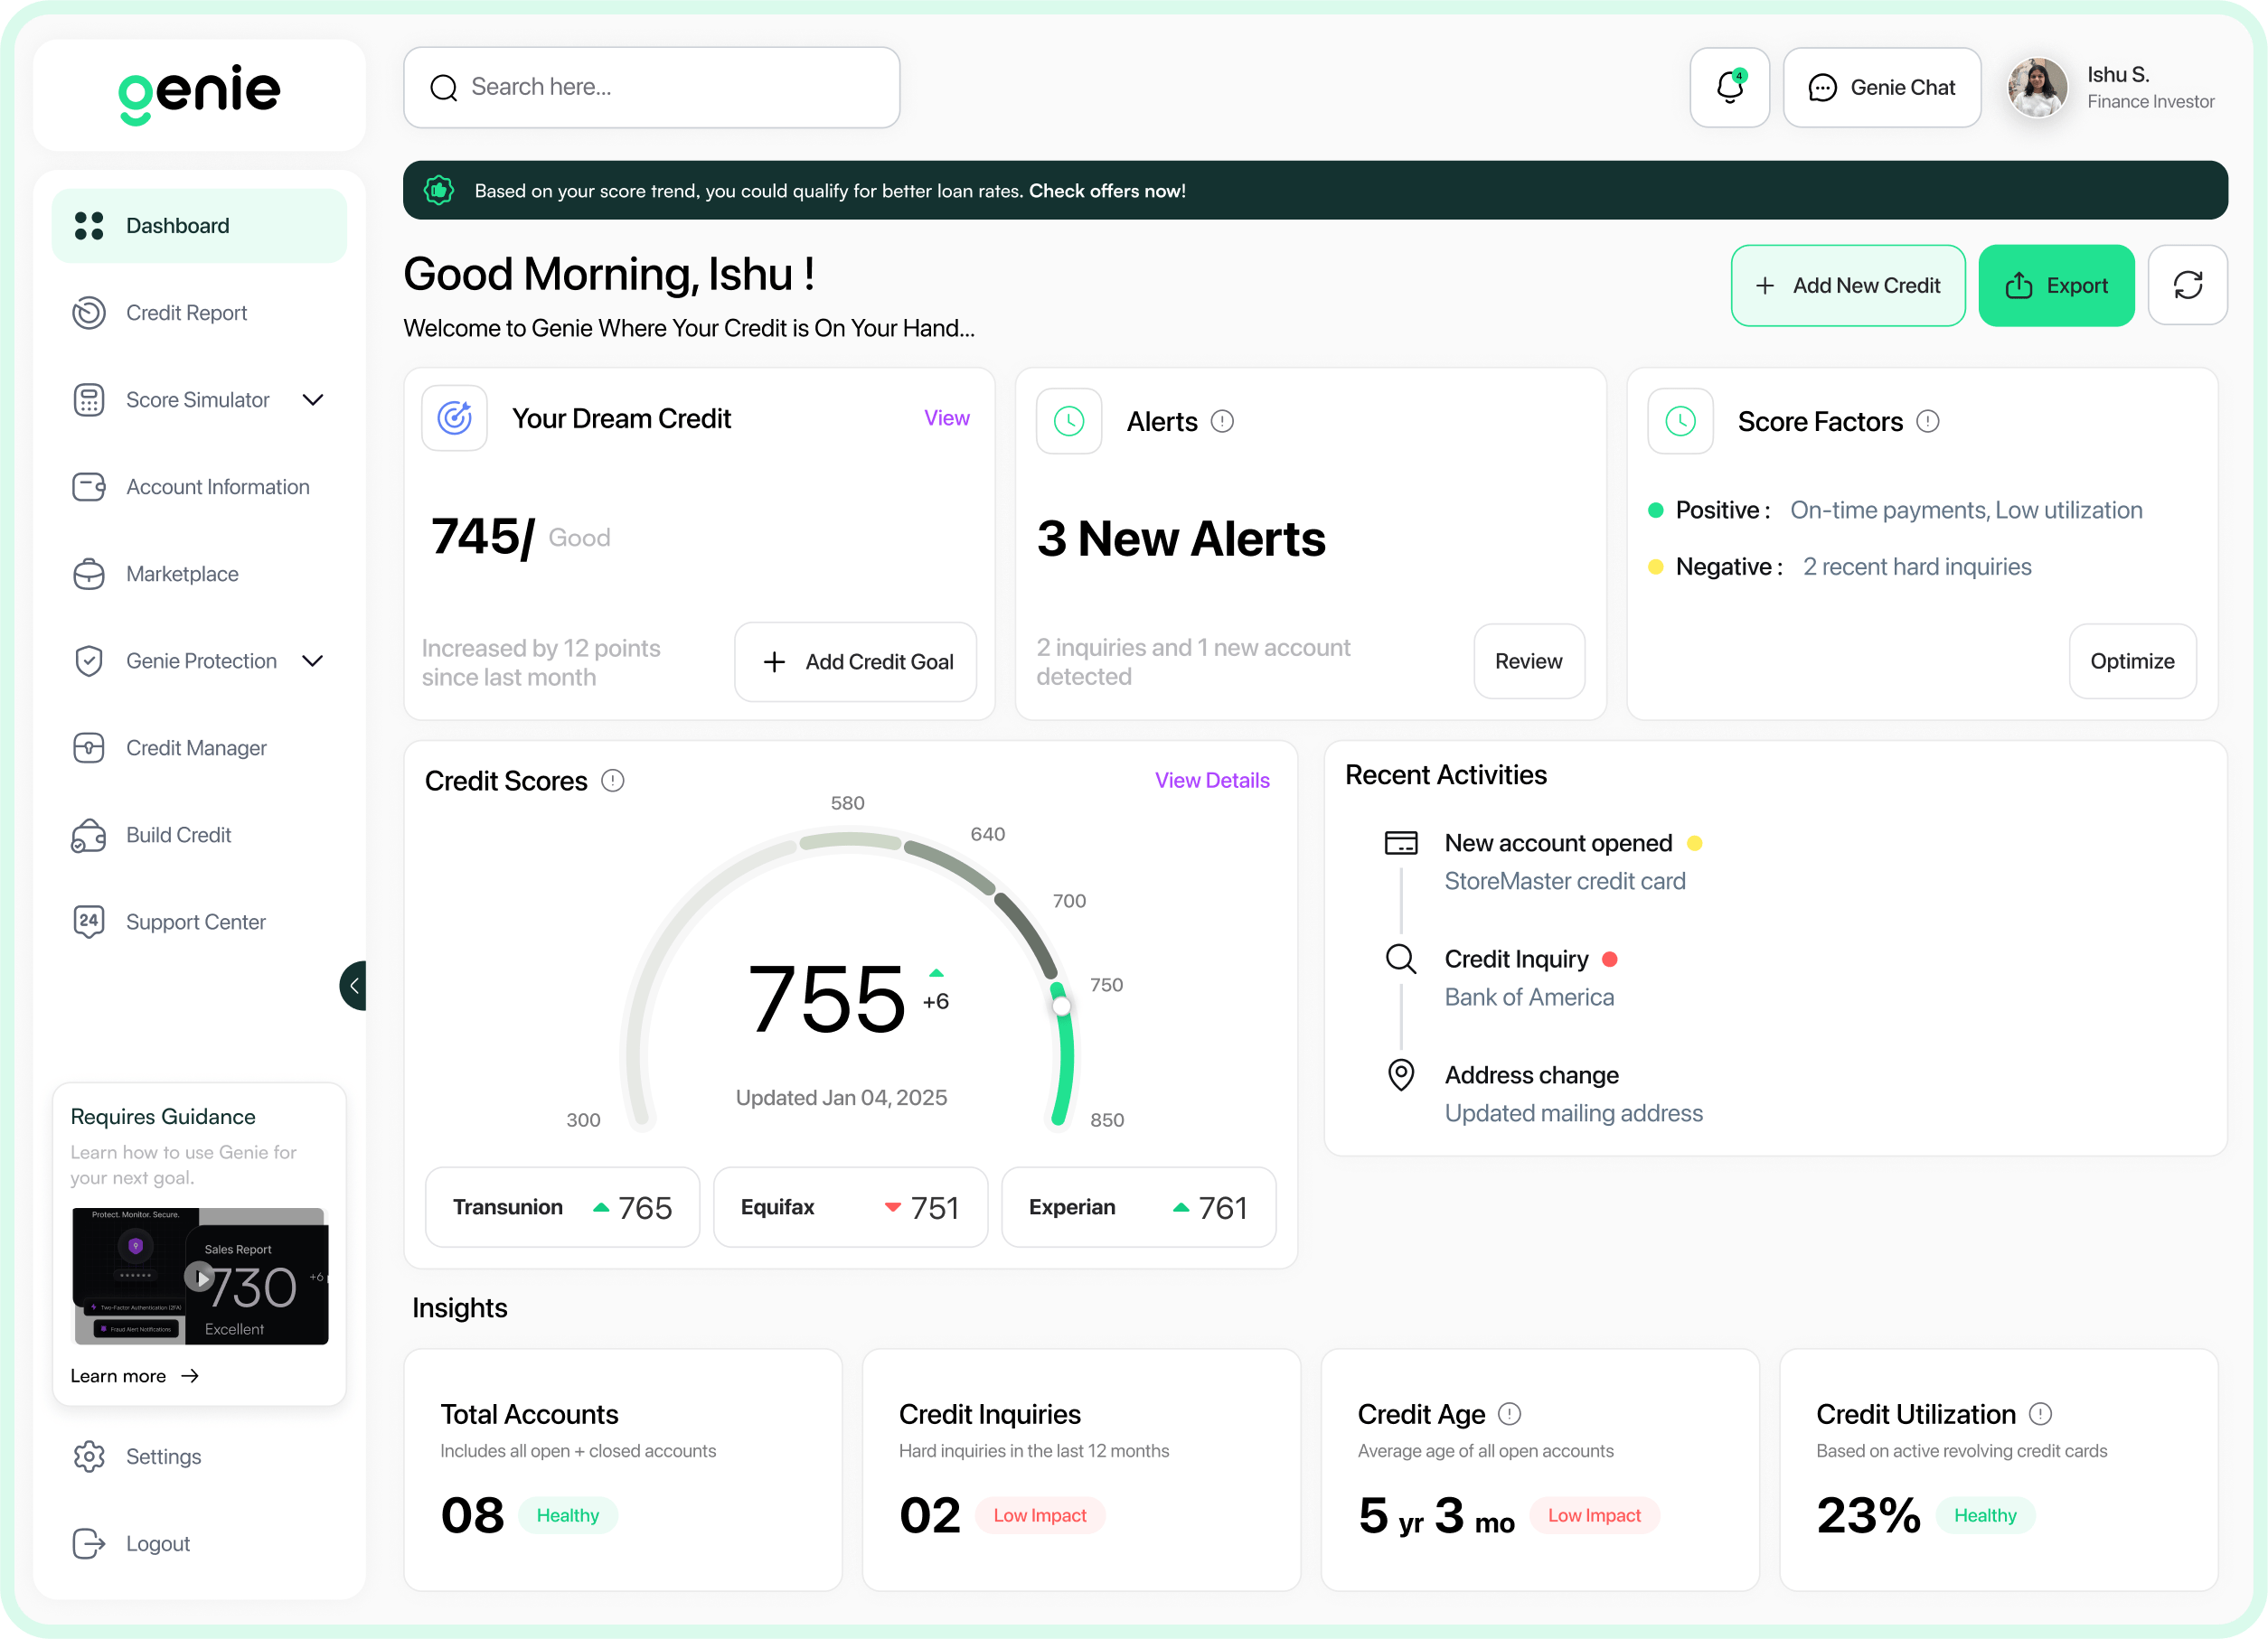This screenshot has width=2268, height=1639.
Task: Open Credit Report in sidebar
Action: coord(186,313)
